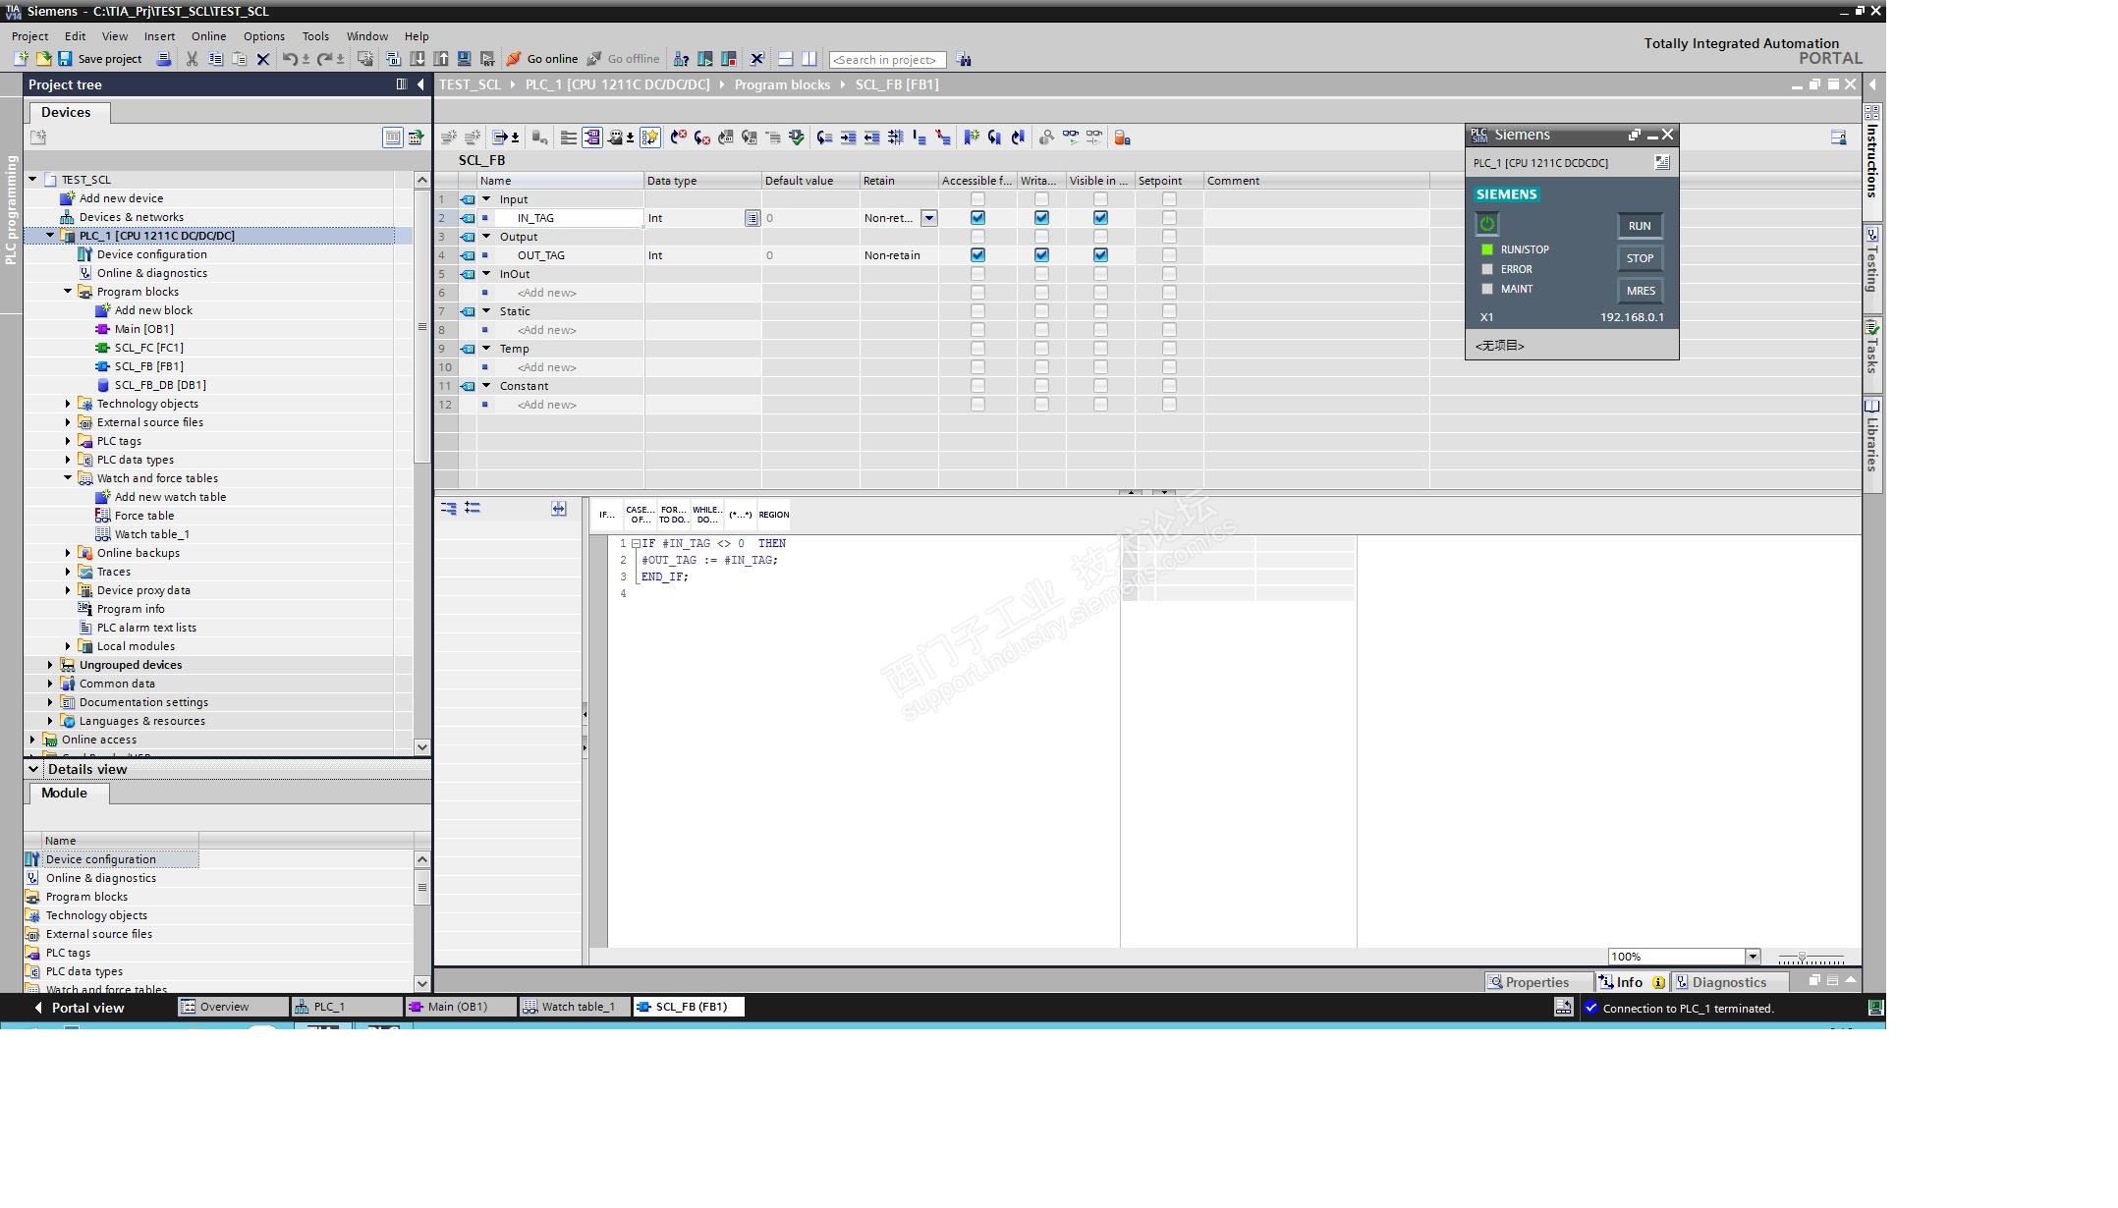Click the power icon in PLCSIM panel
2118x1208 pixels.
[x=1486, y=224]
